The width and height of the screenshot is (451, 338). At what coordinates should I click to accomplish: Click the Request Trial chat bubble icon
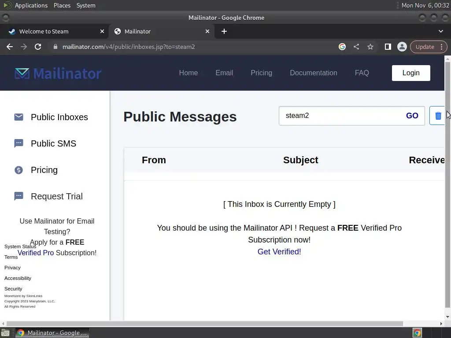pos(18,196)
